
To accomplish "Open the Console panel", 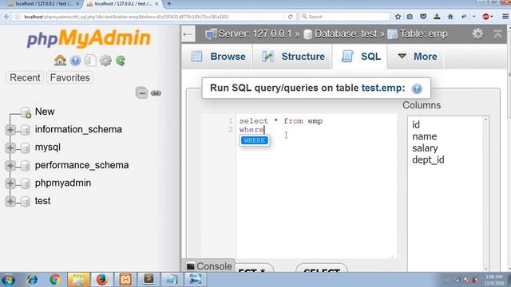I will coord(209,266).
